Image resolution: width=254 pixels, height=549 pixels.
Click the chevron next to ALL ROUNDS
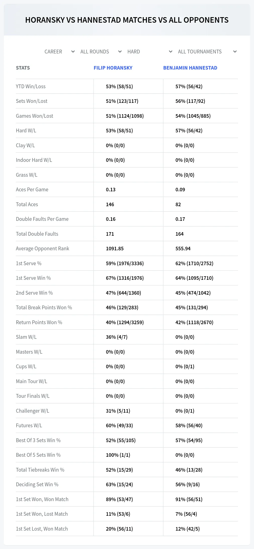tap(120, 52)
